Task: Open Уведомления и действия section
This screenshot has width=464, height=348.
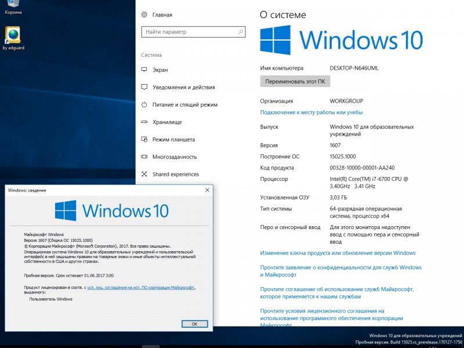Action: tap(183, 88)
